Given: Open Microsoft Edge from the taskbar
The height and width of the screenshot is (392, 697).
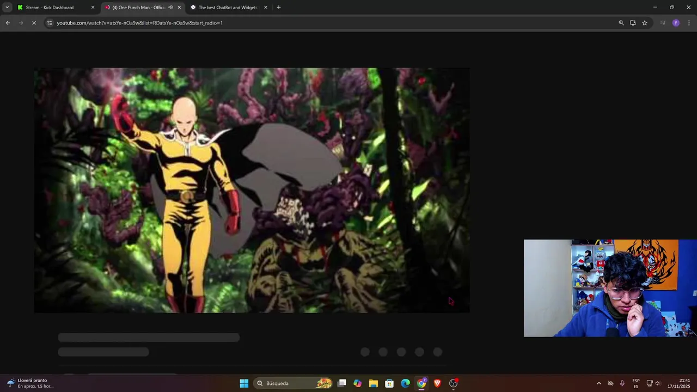Looking at the screenshot, I should (x=405, y=383).
